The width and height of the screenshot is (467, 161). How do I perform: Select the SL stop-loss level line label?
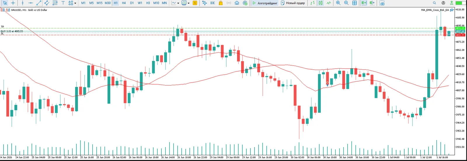(2, 34)
